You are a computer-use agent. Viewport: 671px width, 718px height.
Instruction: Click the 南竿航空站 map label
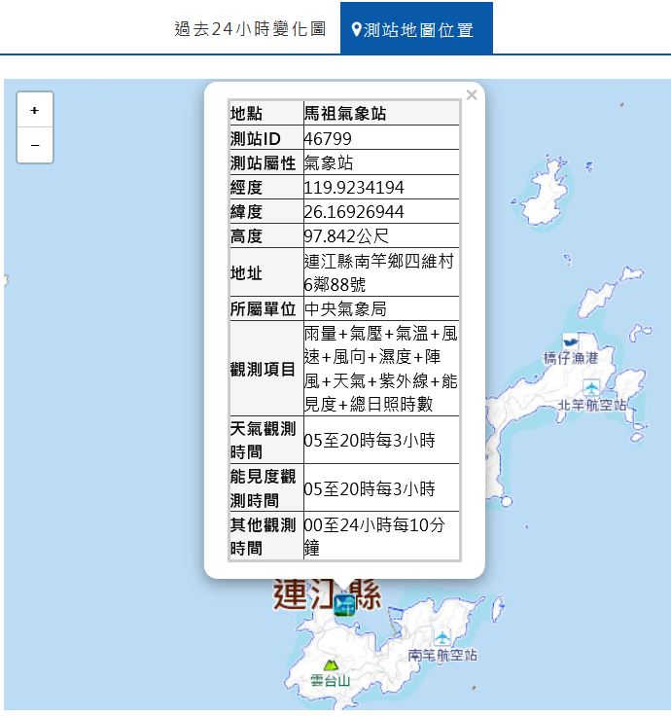(442, 656)
